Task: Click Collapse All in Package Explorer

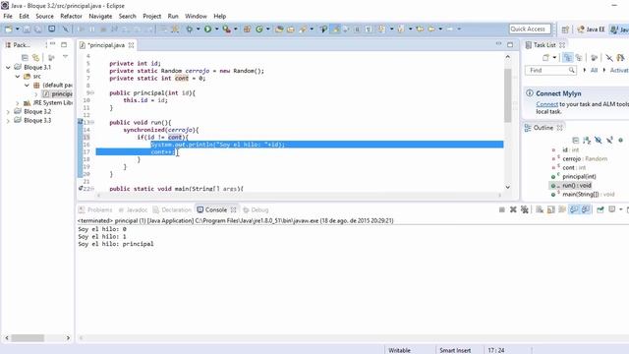Action: pyautogui.click(x=25, y=58)
